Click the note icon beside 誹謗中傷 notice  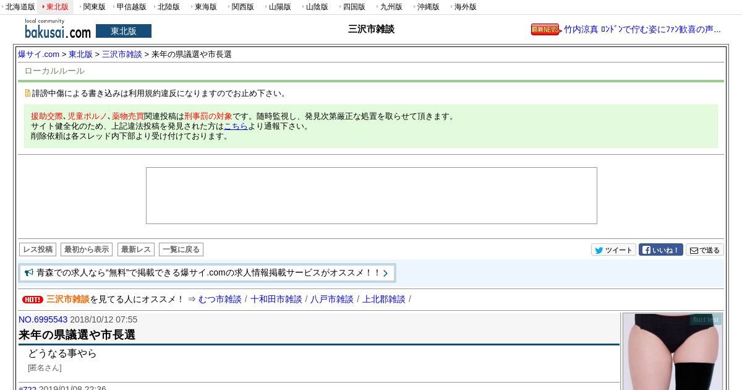coord(28,93)
